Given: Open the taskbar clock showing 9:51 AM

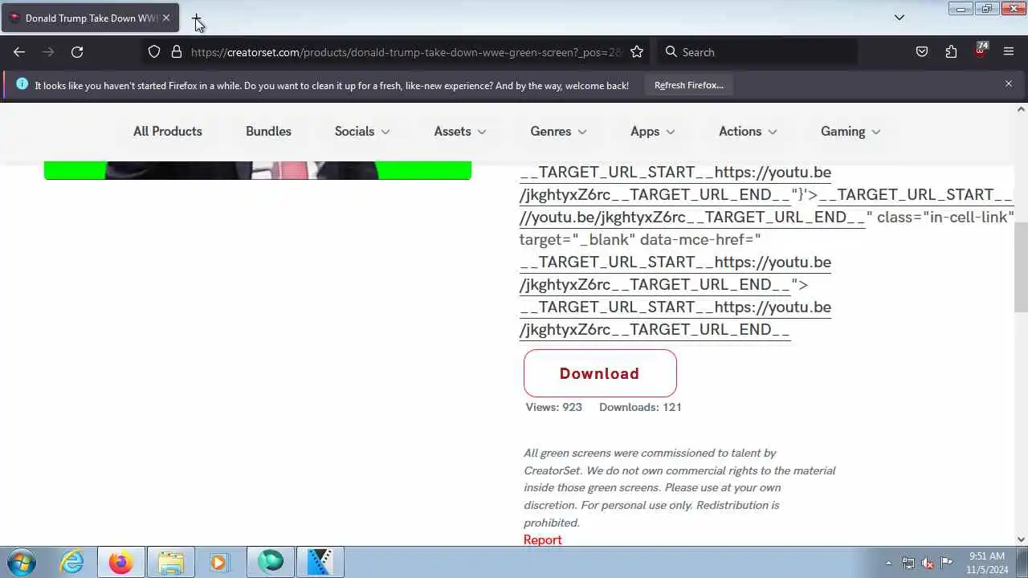Looking at the screenshot, I should point(987,563).
